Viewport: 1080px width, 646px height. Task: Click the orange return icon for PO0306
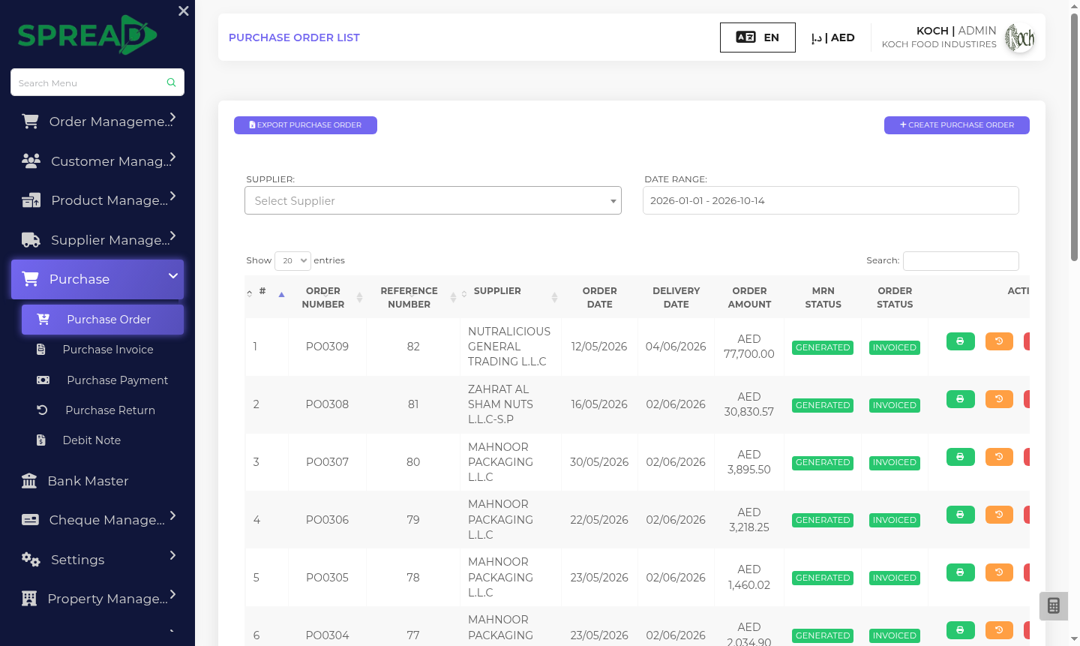click(999, 515)
